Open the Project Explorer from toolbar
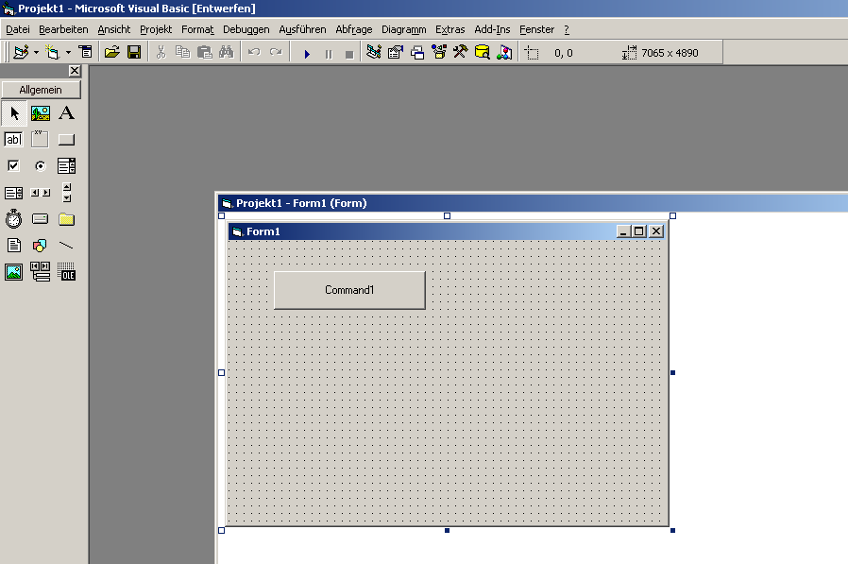The height and width of the screenshot is (564, 848). click(x=374, y=53)
